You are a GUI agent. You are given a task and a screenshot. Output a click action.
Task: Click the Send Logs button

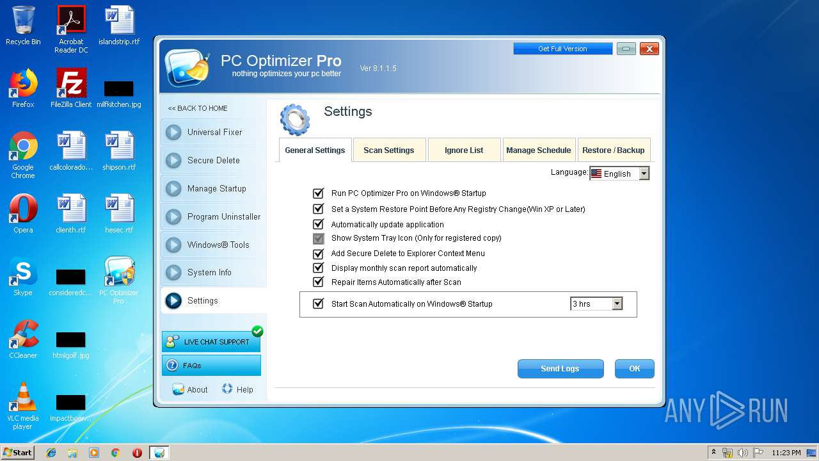tap(560, 369)
